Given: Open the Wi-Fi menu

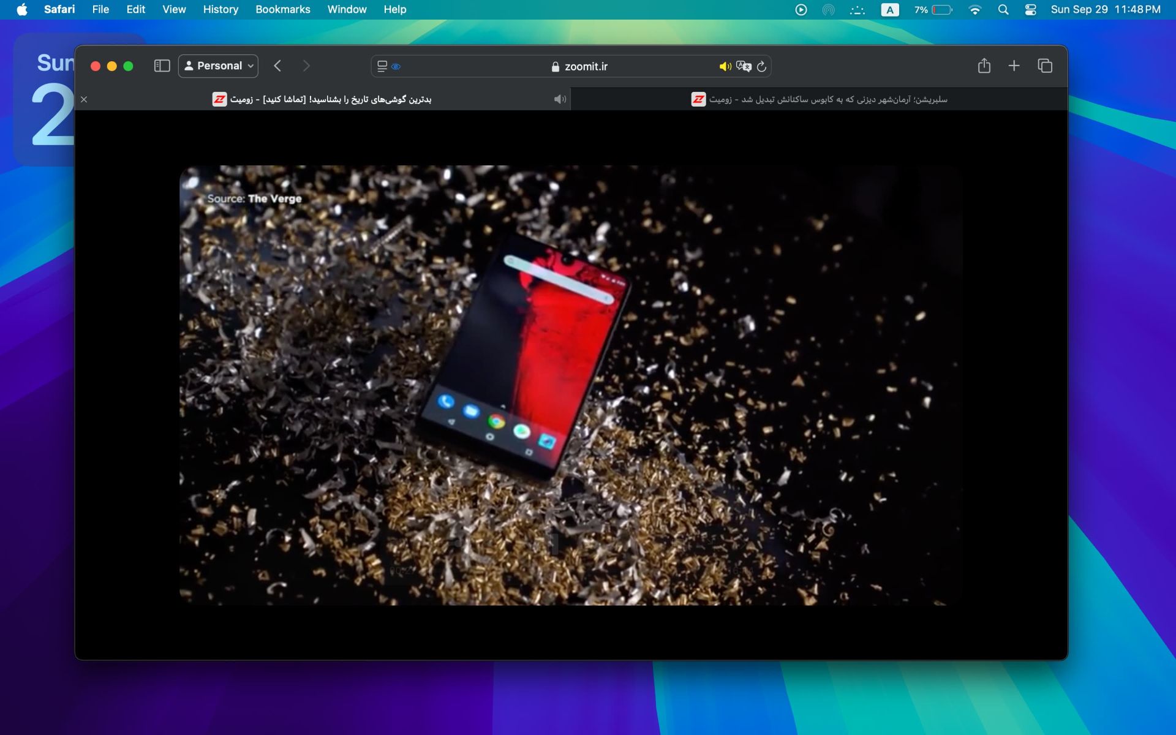Looking at the screenshot, I should 975,10.
